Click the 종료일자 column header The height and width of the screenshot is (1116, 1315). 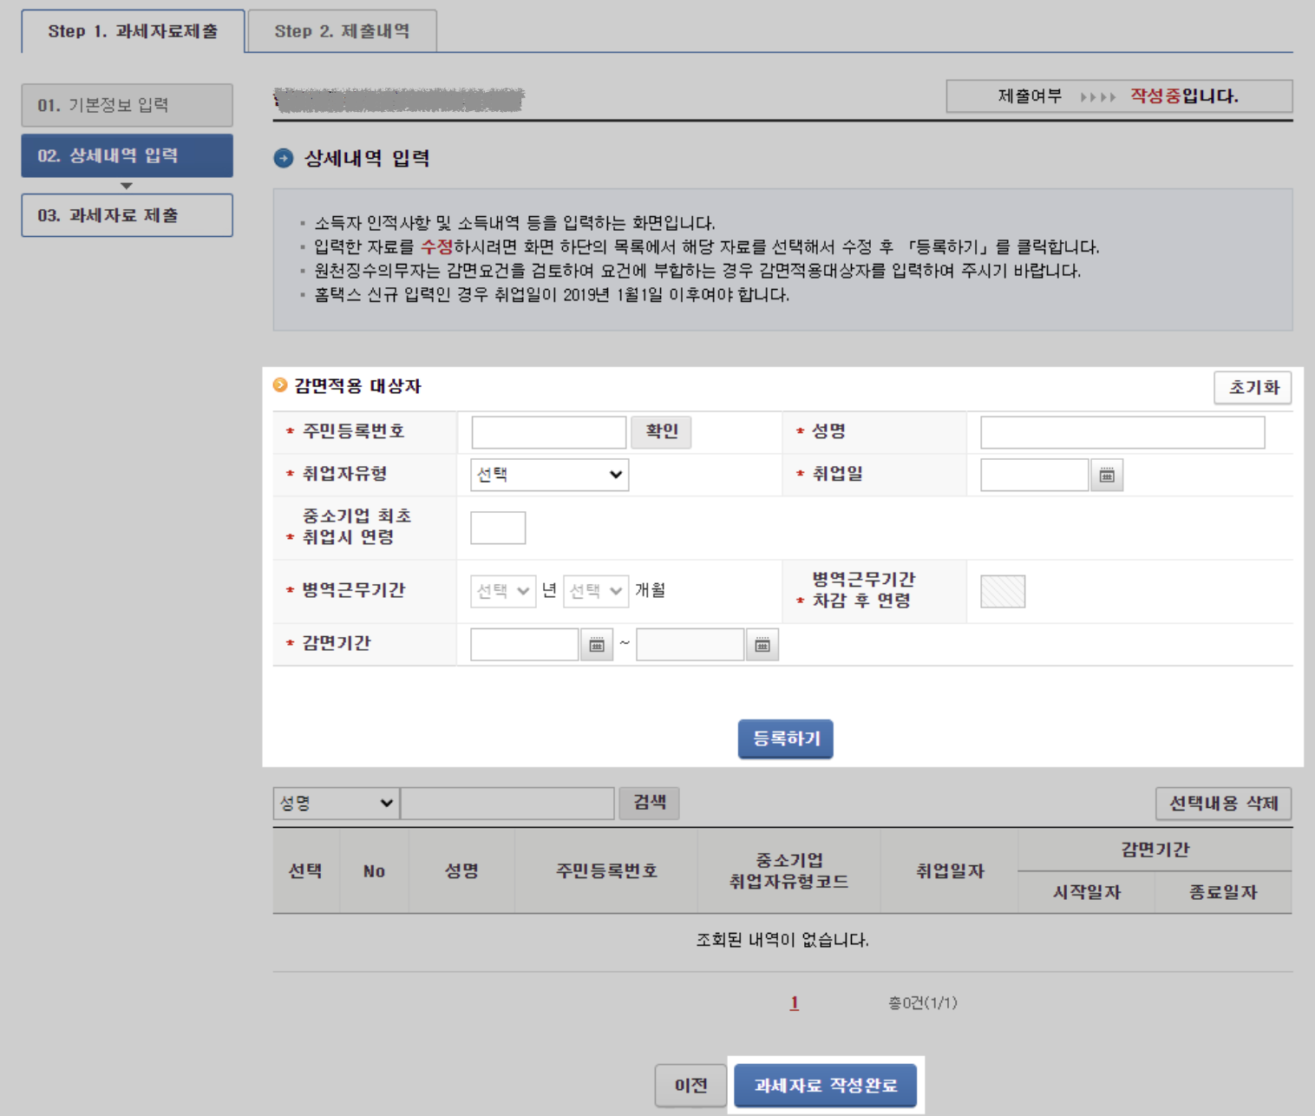[1223, 892]
